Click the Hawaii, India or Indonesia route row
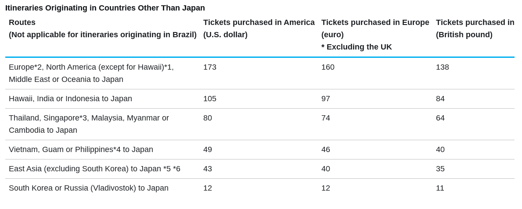The width and height of the screenshot is (522, 209). tap(70, 99)
